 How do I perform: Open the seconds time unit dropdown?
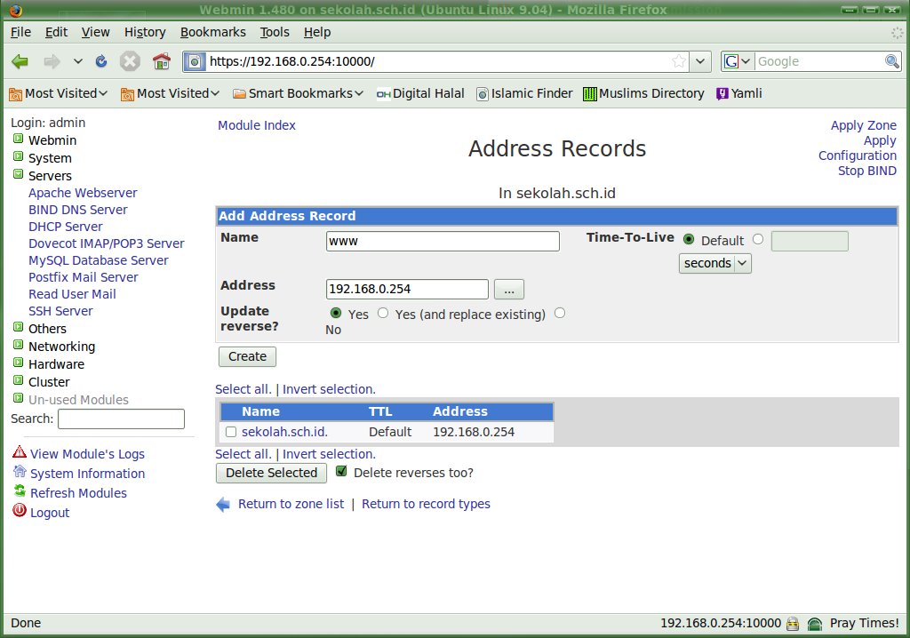pos(715,263)
